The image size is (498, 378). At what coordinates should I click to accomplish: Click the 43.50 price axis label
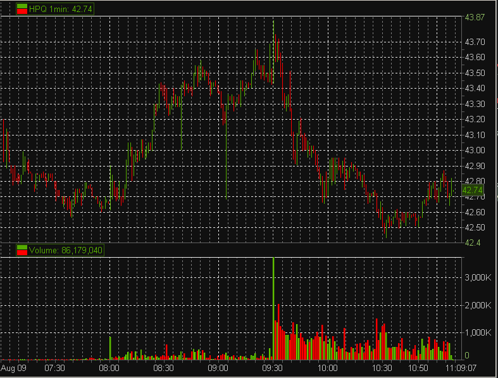pos(475,73)
